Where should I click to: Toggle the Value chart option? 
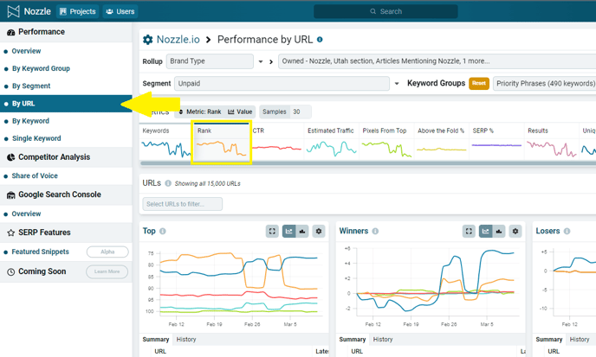tap(240, 112)
